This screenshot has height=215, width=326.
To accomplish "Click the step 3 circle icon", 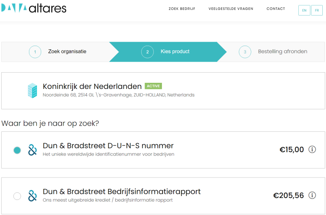I will tap(245, 52).
